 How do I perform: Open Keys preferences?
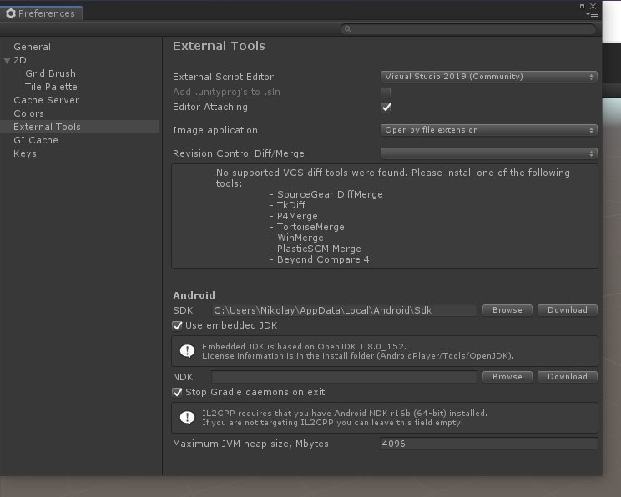pos(25,153)
